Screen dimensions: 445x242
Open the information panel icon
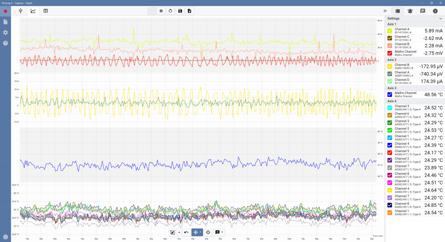point(435,11)
